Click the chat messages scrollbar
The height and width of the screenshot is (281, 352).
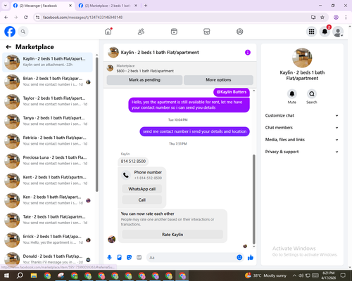(x=253, y=199)
